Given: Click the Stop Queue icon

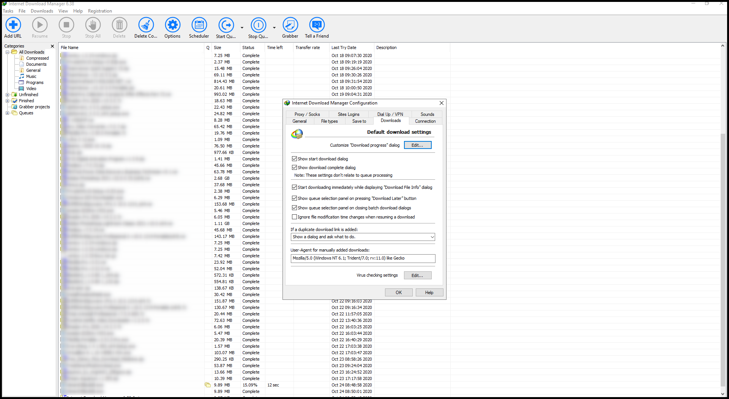Looking at the screenshot, I should point(258,25).
